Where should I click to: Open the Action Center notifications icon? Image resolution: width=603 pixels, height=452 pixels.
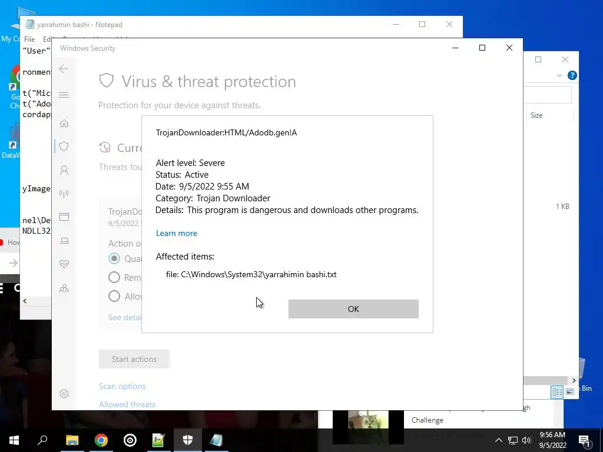pyautogui.click(x=584, y=440)
